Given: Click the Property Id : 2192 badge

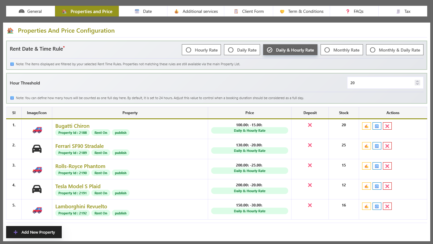Looking at the screenshot, I should (x=72, y=213).
